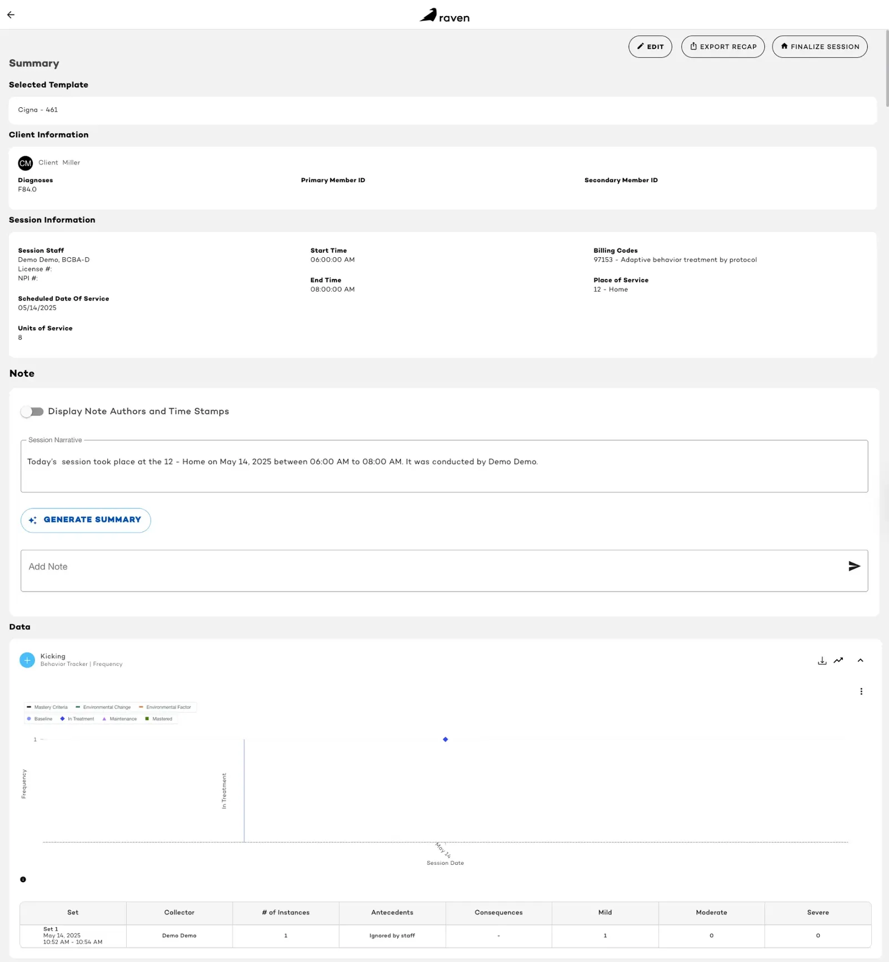The image size is (889, 962).
Task: Open the three-dot chart options menu
Action: click(861, 692)
